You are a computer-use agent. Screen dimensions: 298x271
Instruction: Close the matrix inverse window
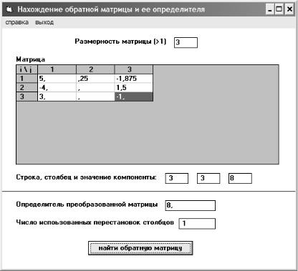(289, 9)
